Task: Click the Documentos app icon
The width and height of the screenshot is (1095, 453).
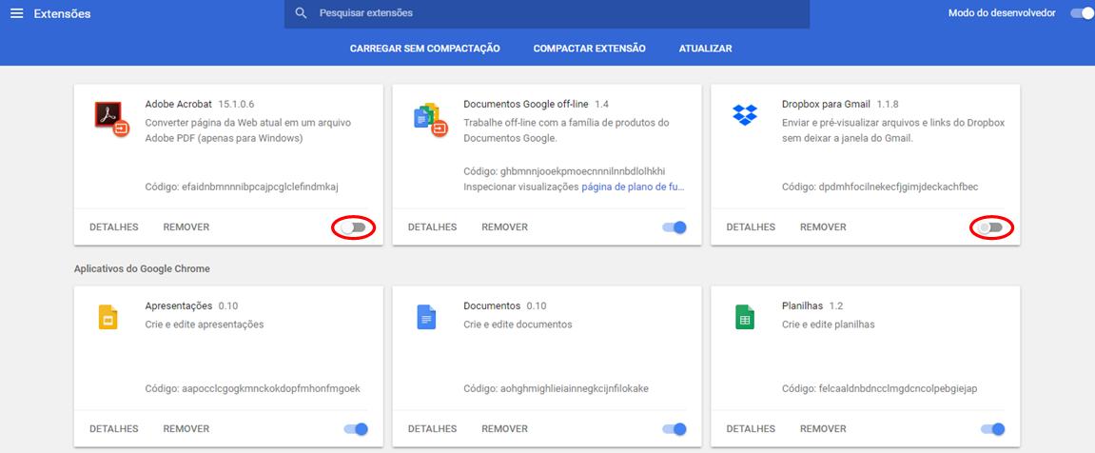Action: point(426,317)
